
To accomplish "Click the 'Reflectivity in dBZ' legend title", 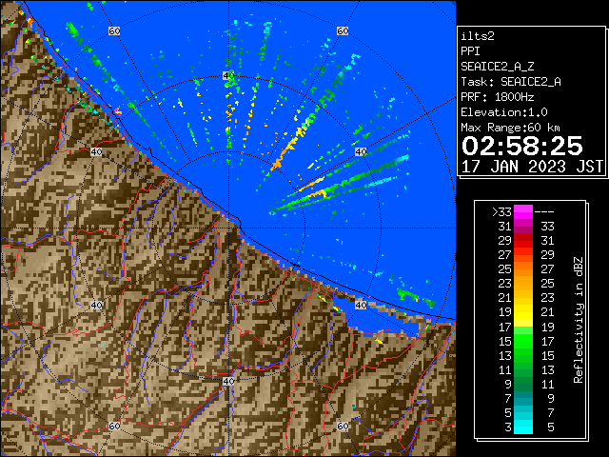I will [x=579, y=320].
